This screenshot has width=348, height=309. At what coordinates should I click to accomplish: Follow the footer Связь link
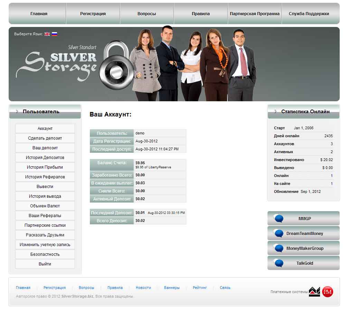(225, 288)
